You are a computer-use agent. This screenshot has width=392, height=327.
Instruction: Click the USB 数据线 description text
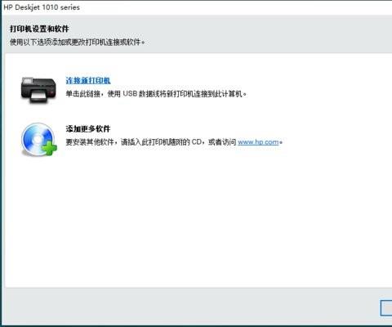pyautogui.click(x=156, y=94)
